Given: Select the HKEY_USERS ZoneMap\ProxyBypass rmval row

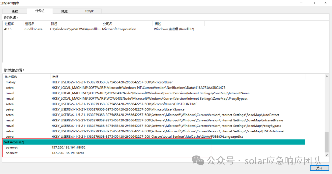Looking at the screenshot, I should 154,126.
